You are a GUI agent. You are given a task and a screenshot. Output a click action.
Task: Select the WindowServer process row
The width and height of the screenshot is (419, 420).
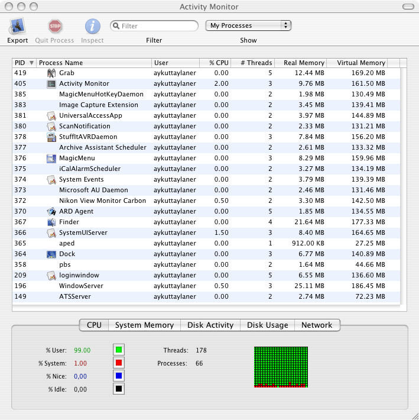pos(206,286)
